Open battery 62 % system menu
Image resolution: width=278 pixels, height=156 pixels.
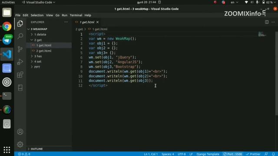pos(269,2)
